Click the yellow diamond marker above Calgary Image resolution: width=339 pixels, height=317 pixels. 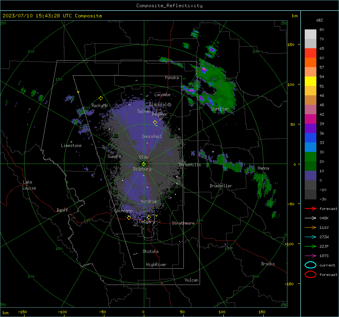(149, 217)
